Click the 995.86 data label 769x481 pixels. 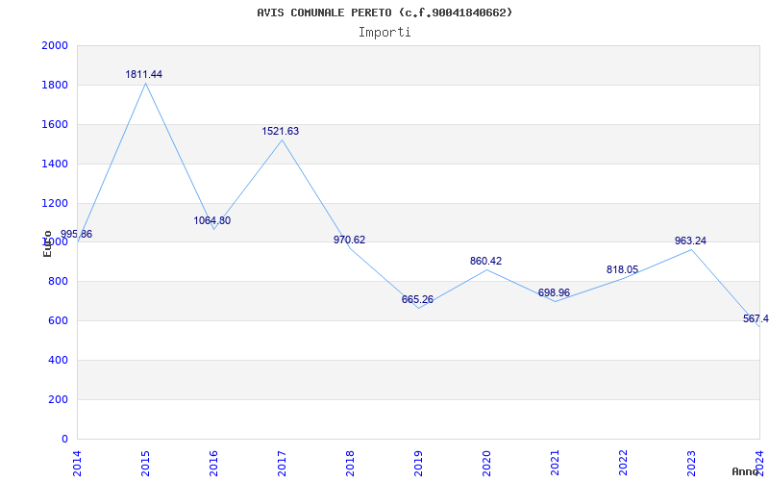tap(77, 235)
